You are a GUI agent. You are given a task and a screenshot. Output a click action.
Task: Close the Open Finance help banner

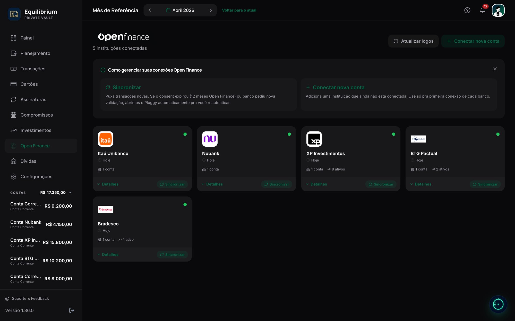tap(495, 69)
